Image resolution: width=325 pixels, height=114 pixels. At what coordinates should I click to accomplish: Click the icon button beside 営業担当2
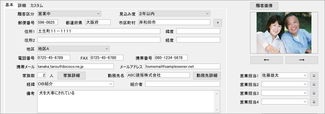click(x=314, y=85)
